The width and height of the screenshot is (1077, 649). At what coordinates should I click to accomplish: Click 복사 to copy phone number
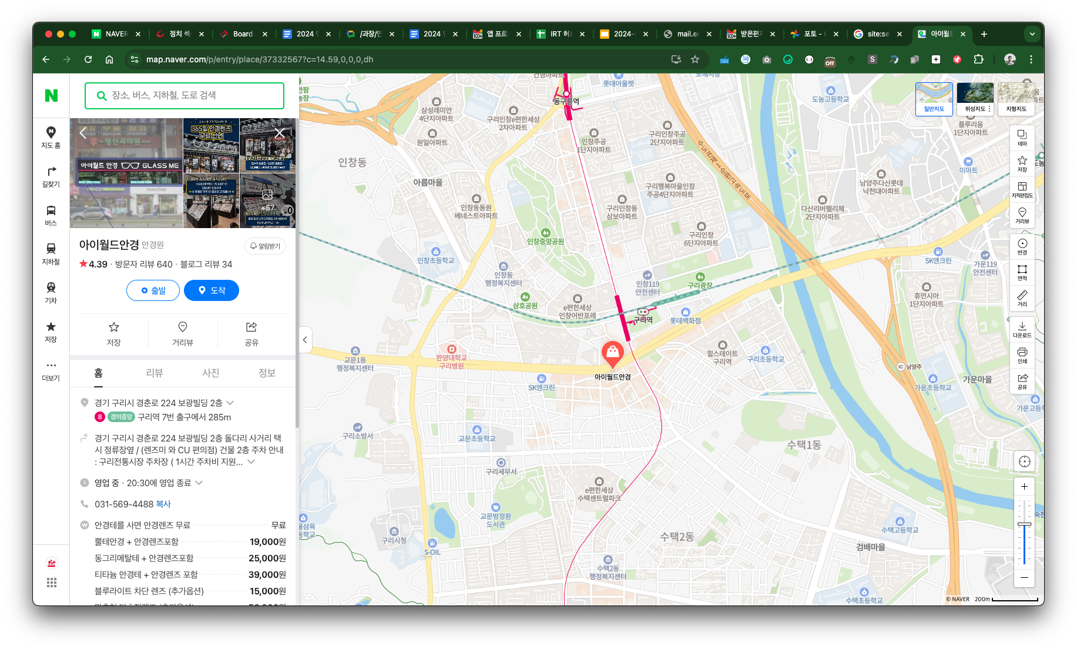click(163, 504)
